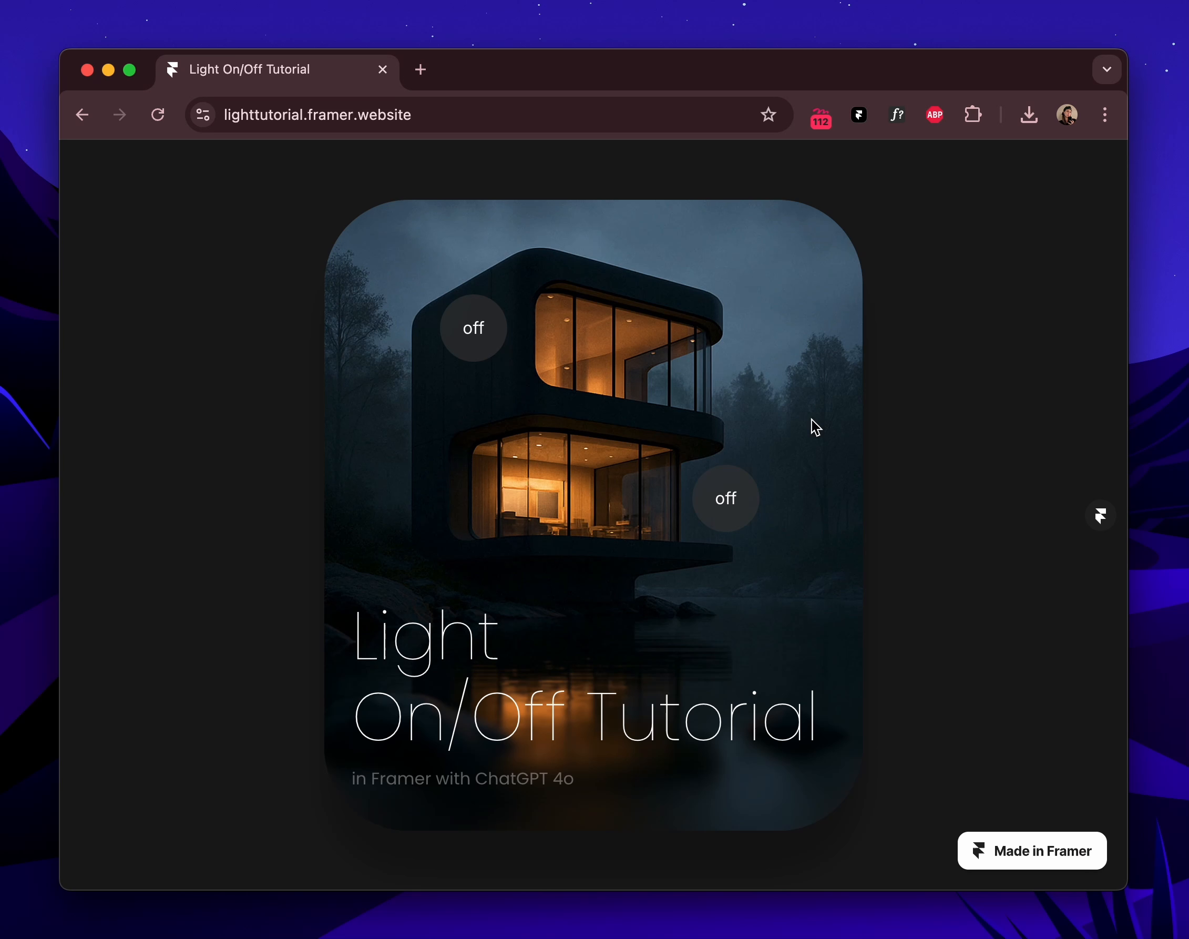Reload the lighttutorial page
This screenshot has height=939, width=1189.
click(x=158, y=114)
